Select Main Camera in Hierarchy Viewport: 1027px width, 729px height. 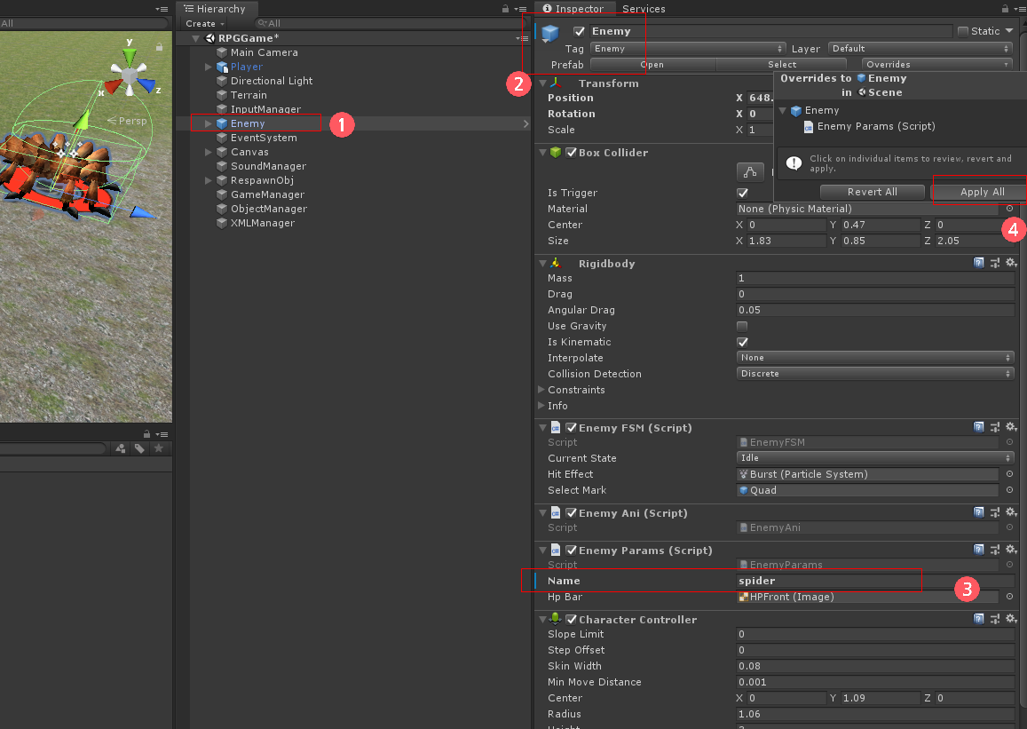[264, 52]
